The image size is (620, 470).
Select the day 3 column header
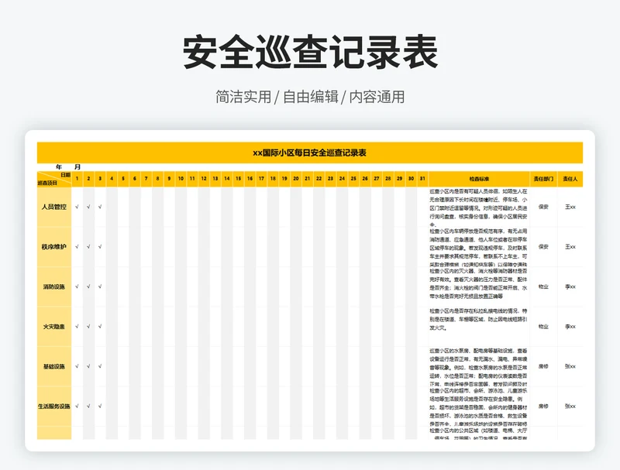100,179
